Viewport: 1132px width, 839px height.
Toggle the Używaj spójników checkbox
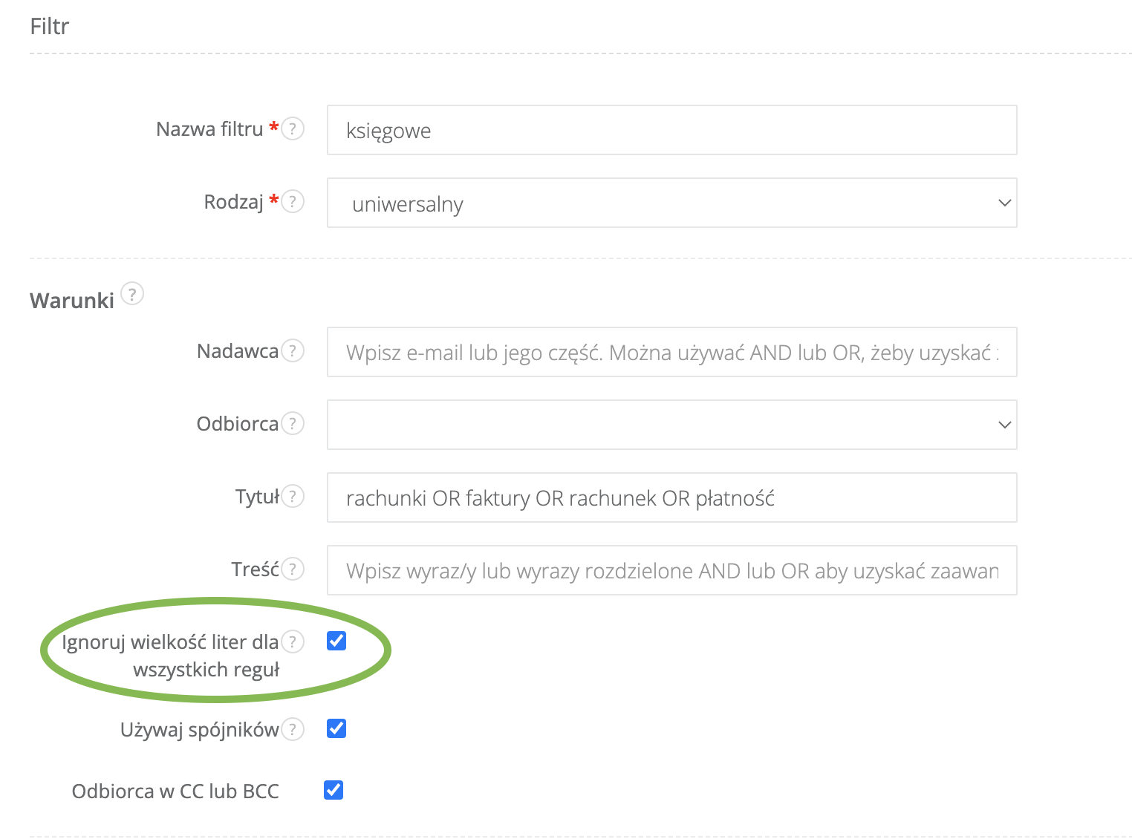point(336,728)
